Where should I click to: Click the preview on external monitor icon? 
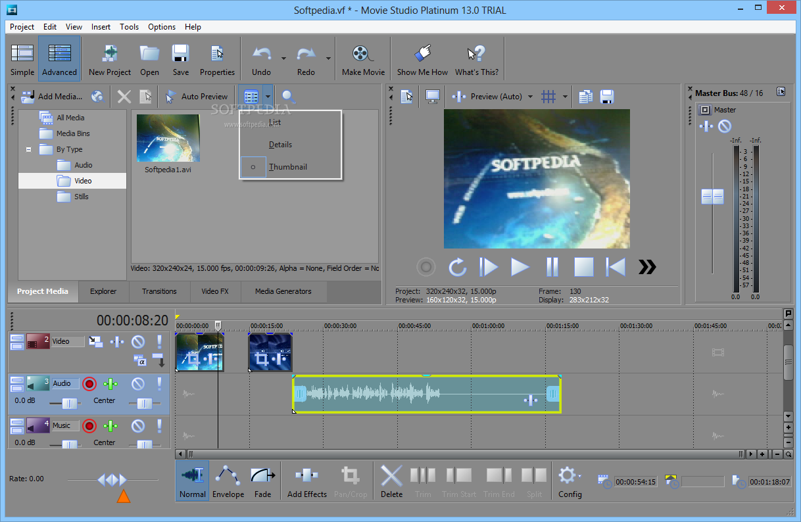click(433, 97)
